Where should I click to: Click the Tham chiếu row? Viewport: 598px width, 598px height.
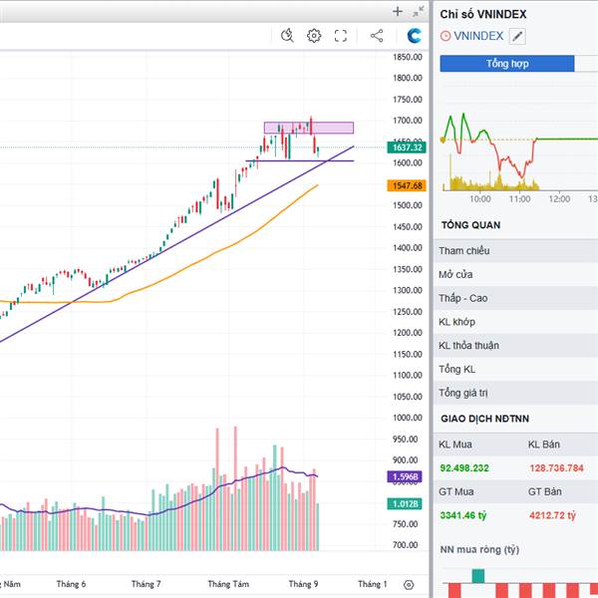click(x=515, y=250)
